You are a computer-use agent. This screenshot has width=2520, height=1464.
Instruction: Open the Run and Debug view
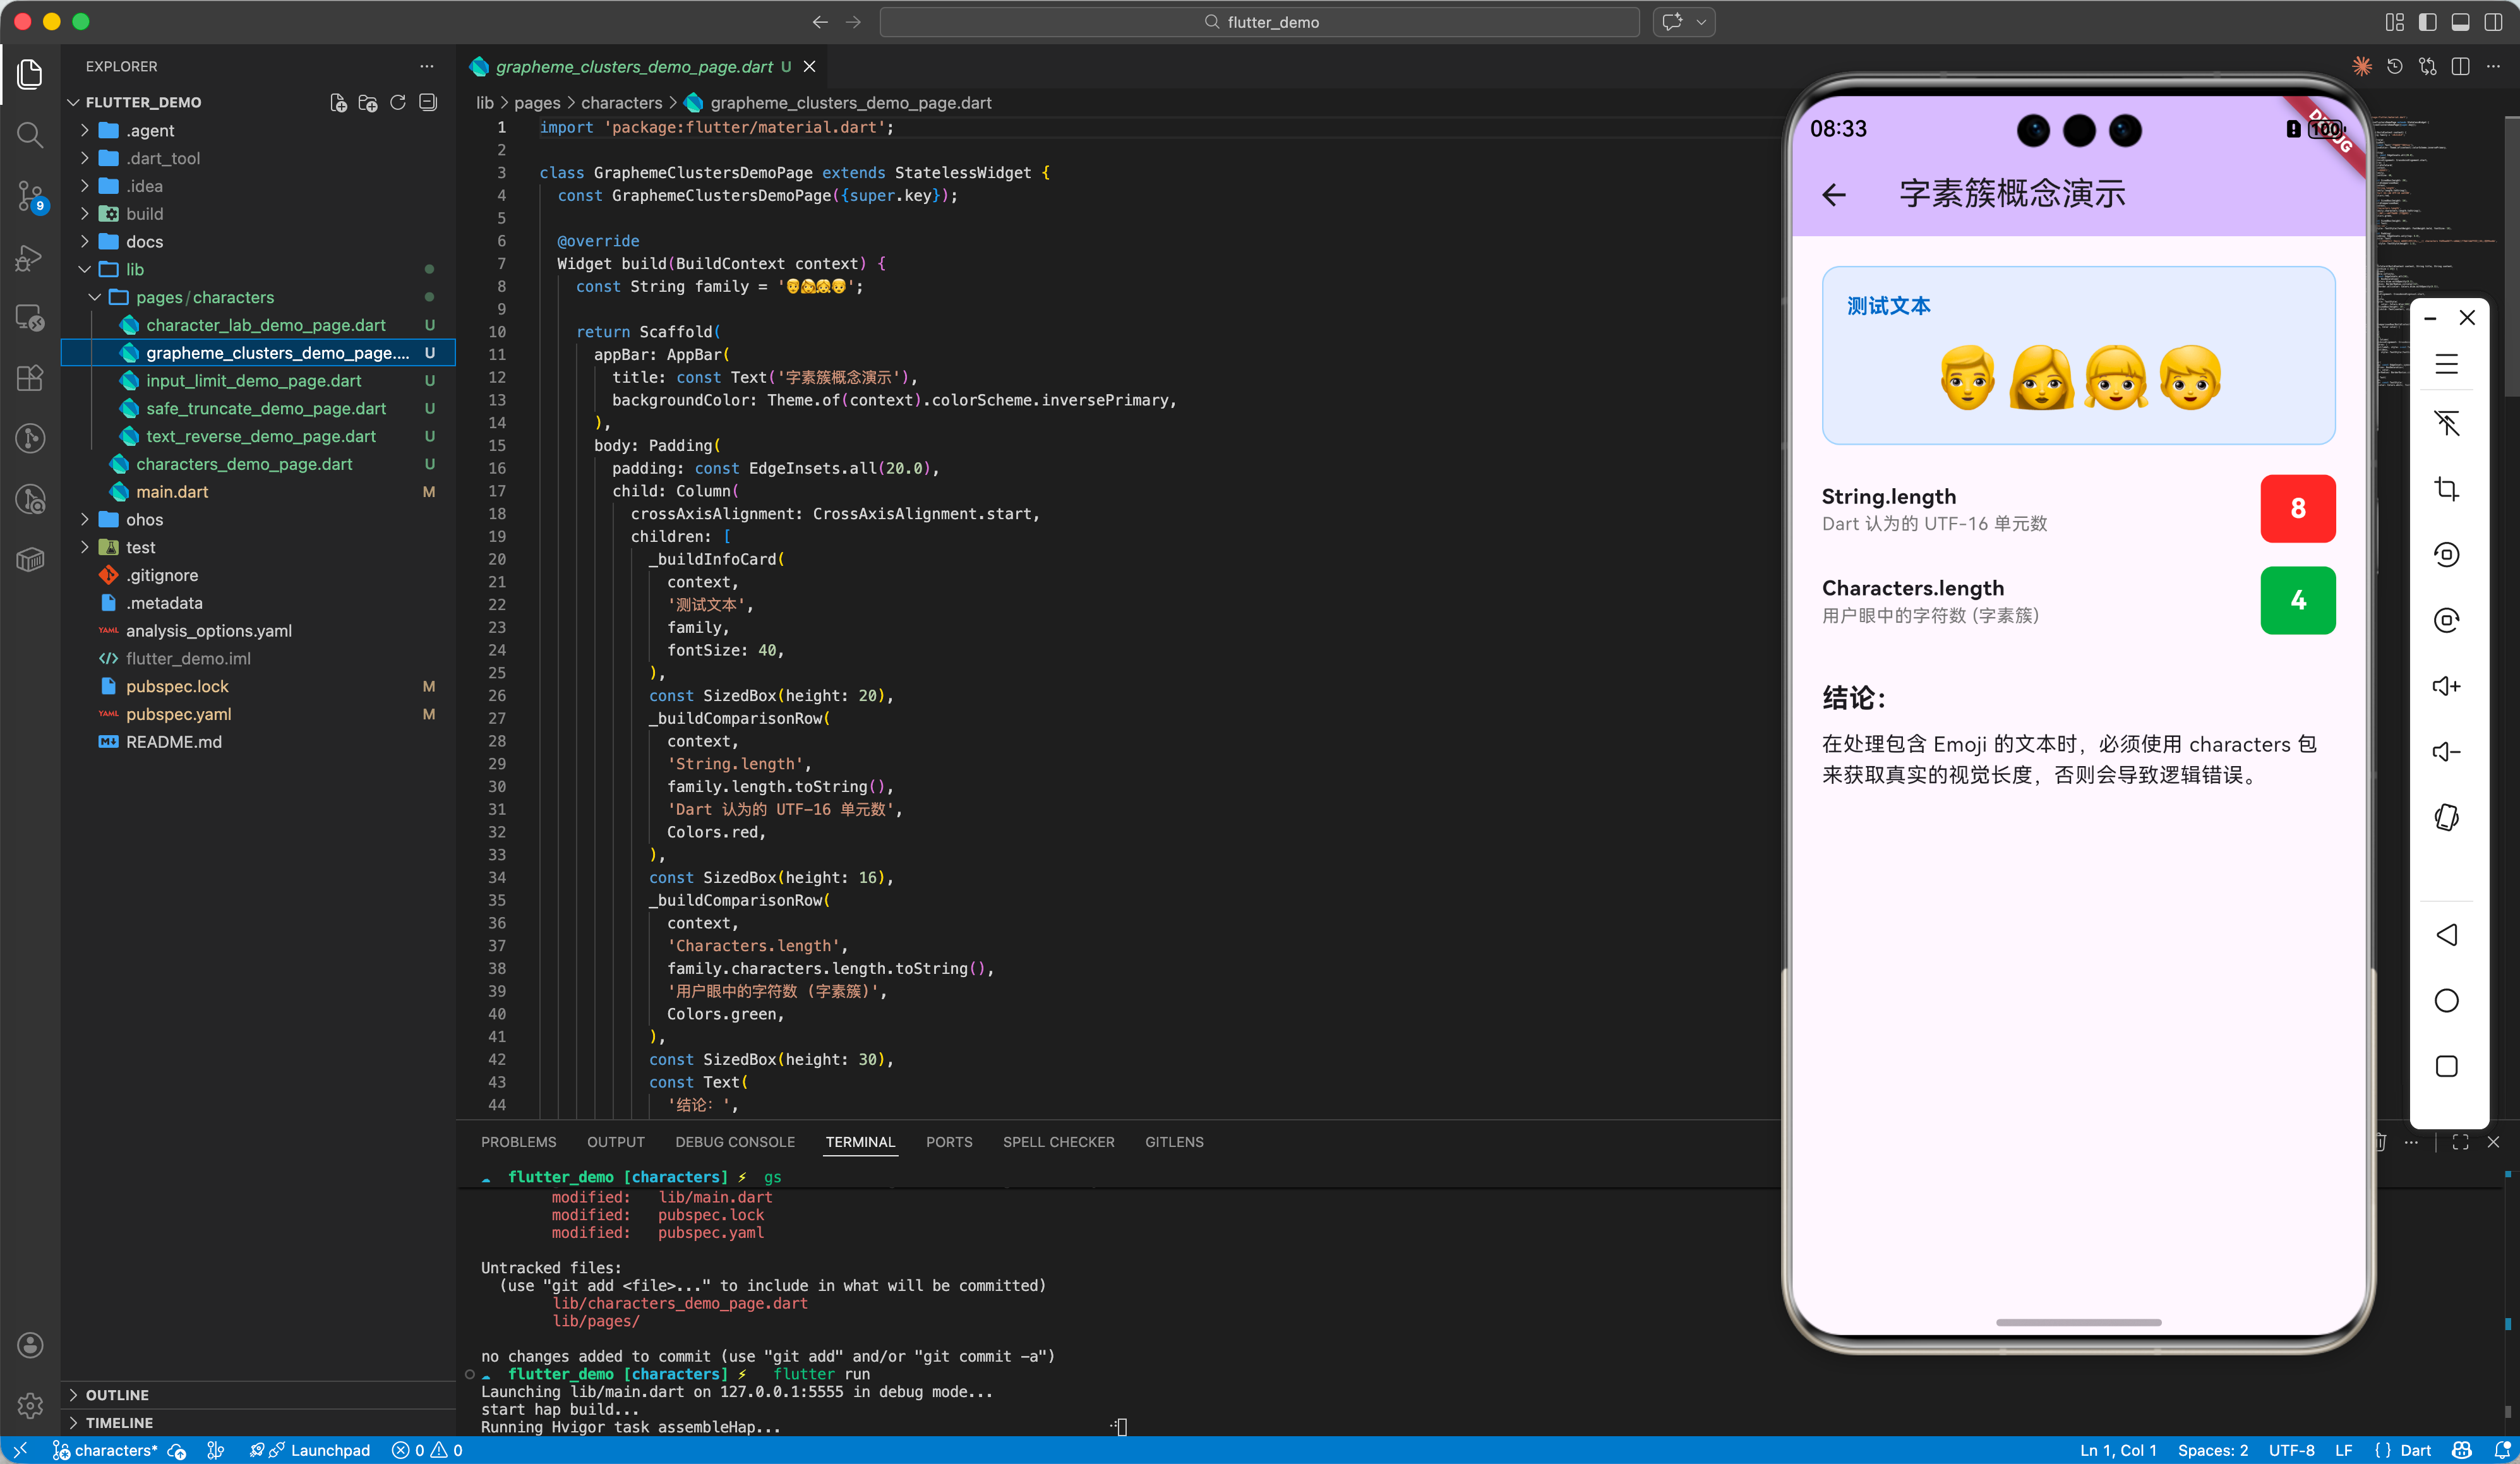click(30, 258)
